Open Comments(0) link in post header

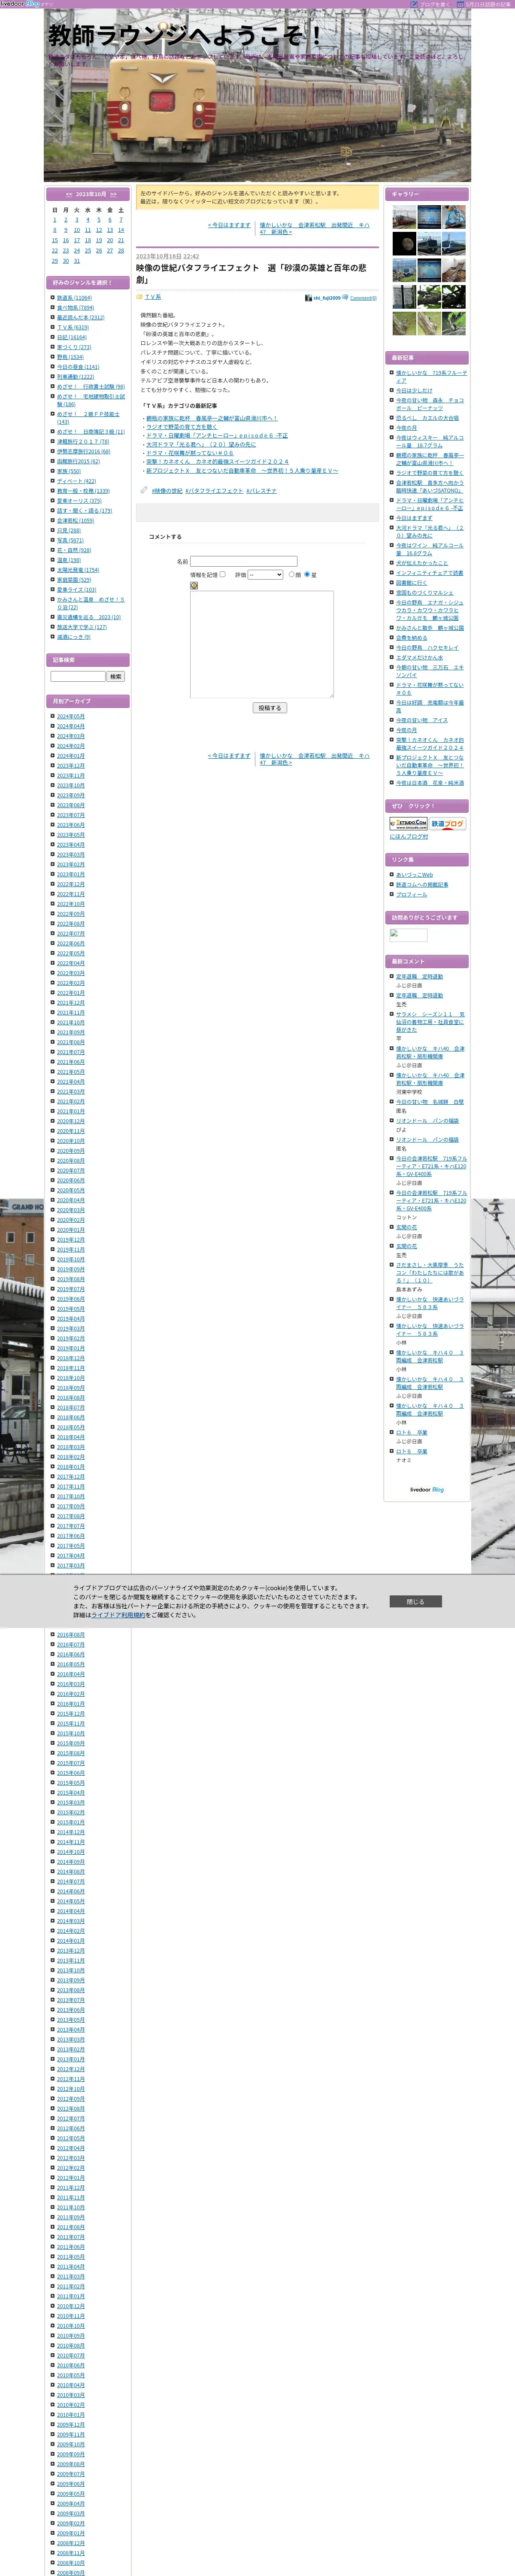click(363, 298)
